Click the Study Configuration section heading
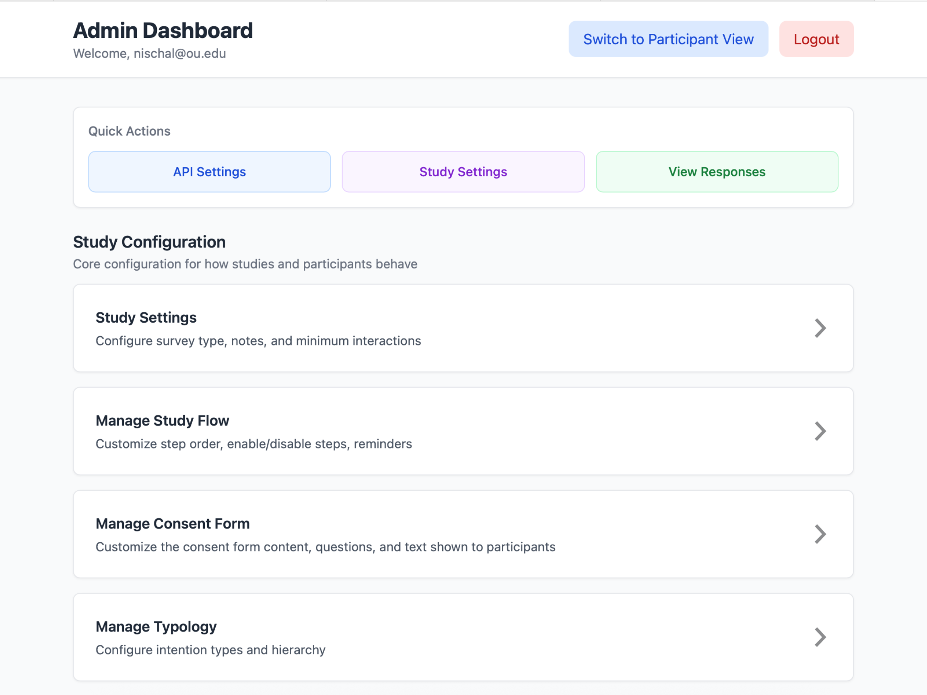This screenshot has height=695, width=927. tap(149, 242)
